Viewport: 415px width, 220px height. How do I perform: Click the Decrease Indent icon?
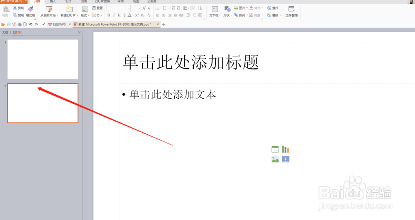coord(173,8)
